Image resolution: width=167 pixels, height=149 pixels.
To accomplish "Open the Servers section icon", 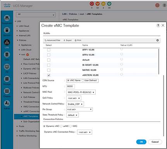I will (7, 30).
